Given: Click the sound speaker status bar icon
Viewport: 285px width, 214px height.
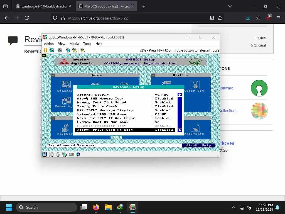Looking at the screenshot, I should [x=78, y=154].
